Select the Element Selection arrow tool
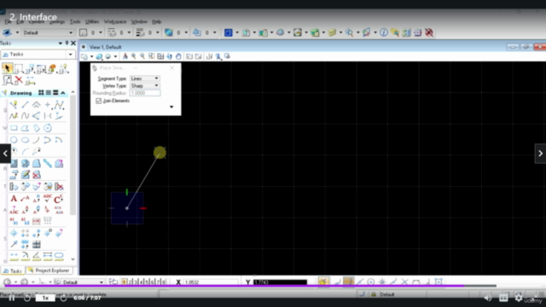 click(7, 68)
